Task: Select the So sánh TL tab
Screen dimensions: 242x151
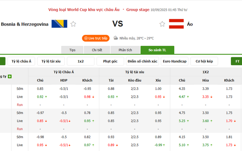Action: (x=157, y=50)
